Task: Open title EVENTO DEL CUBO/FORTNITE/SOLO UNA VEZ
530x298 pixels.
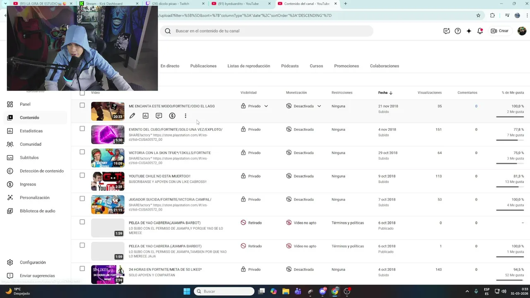Action: point(176,130)
